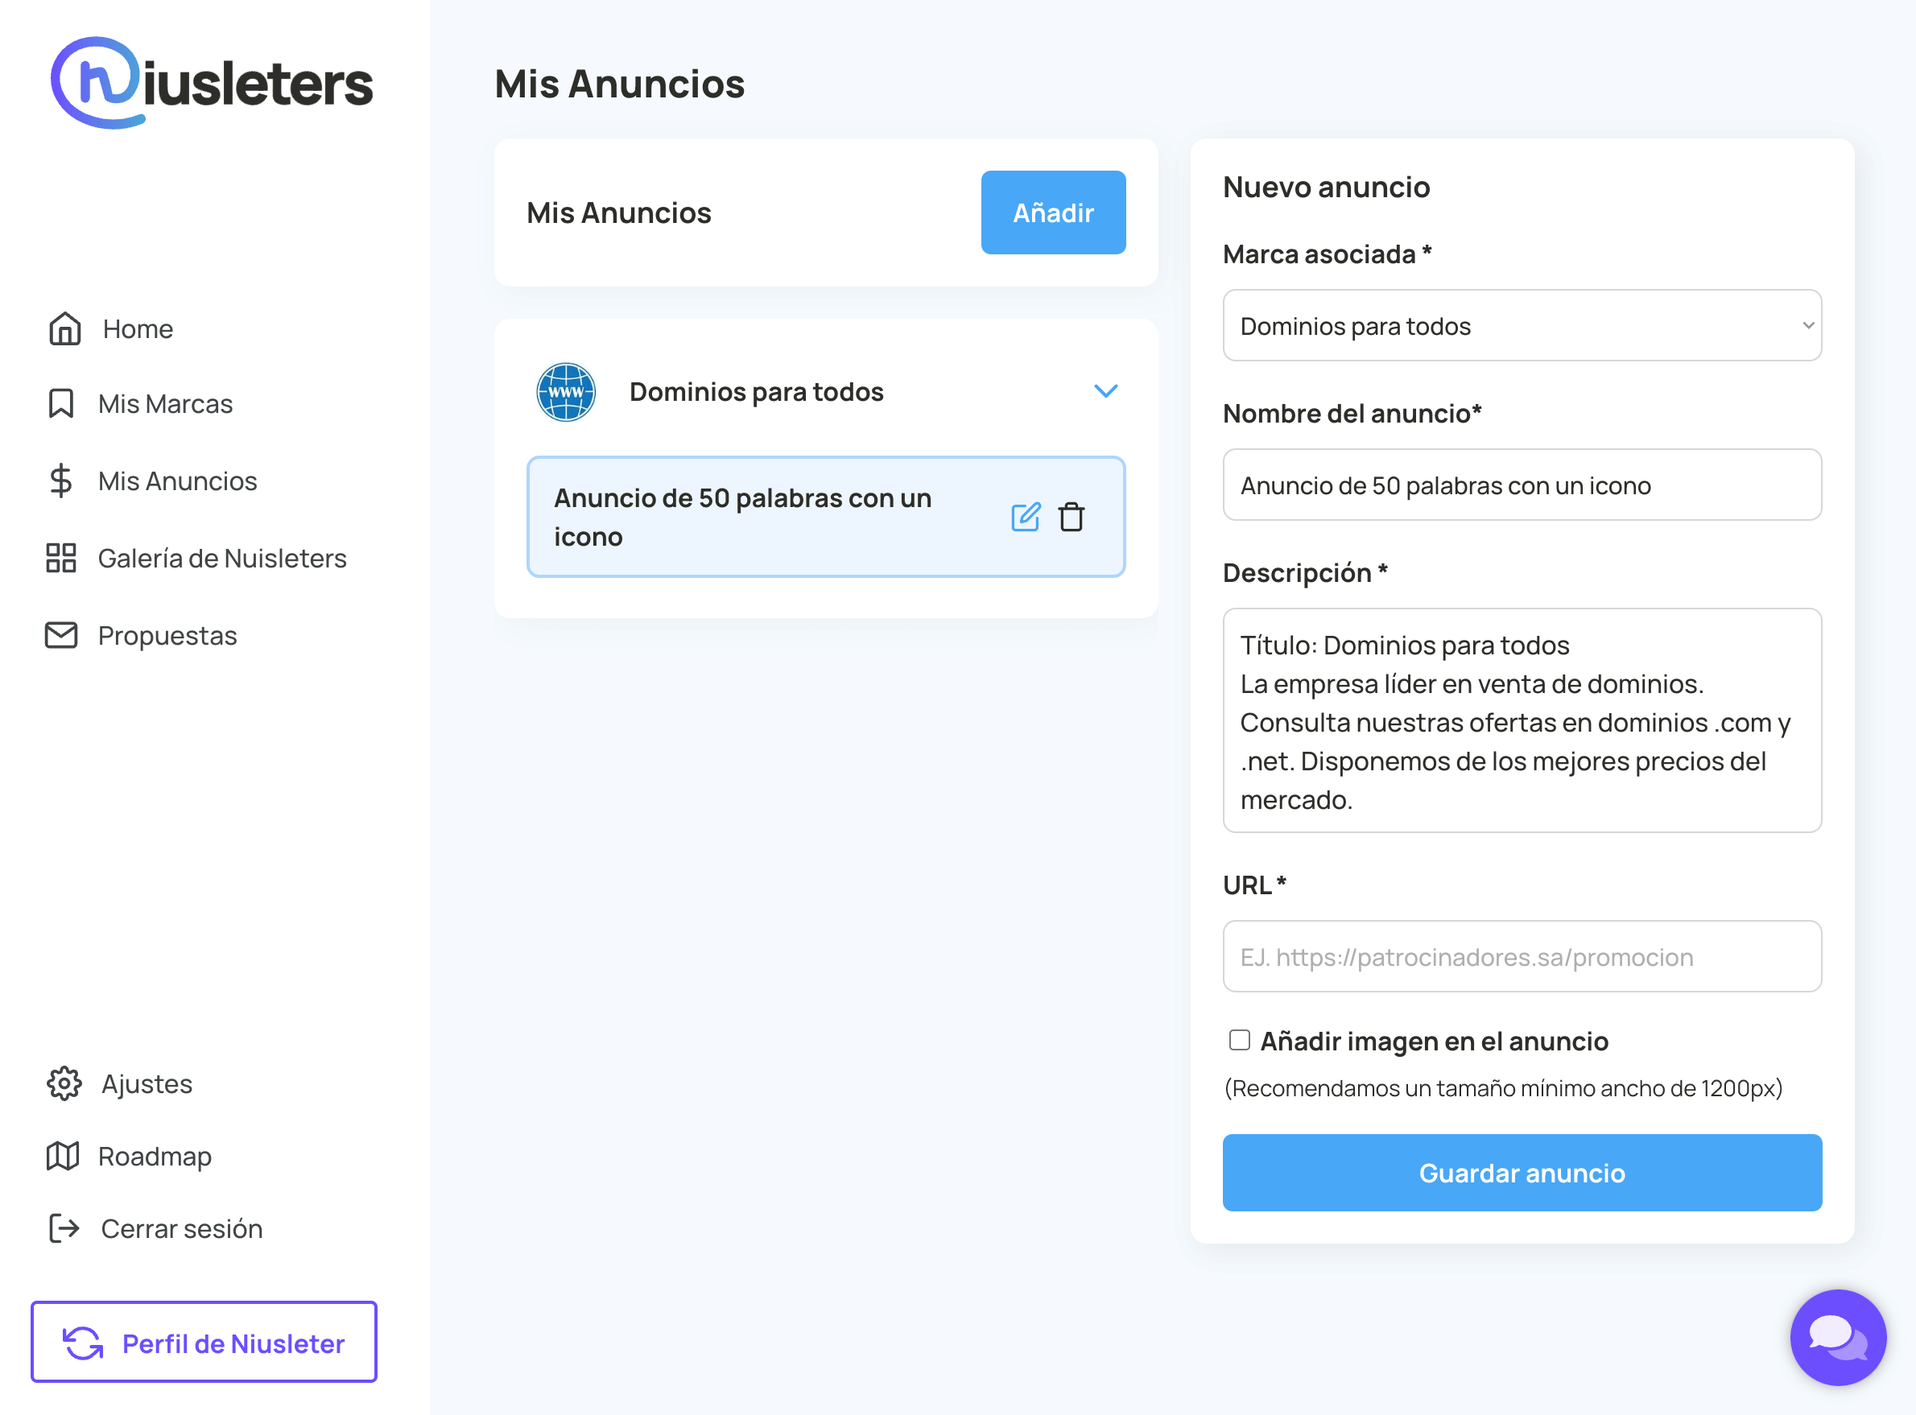Delete the anuncio using the trash icon
The image size is (1916, 1415).
(1072, 518)
